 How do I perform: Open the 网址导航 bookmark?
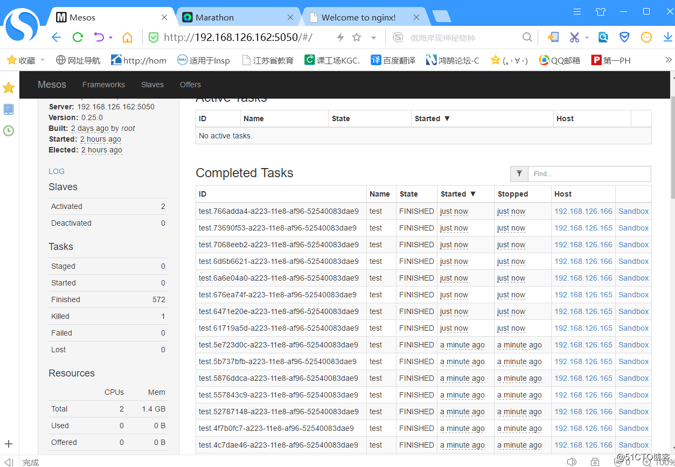coord(78,60)
